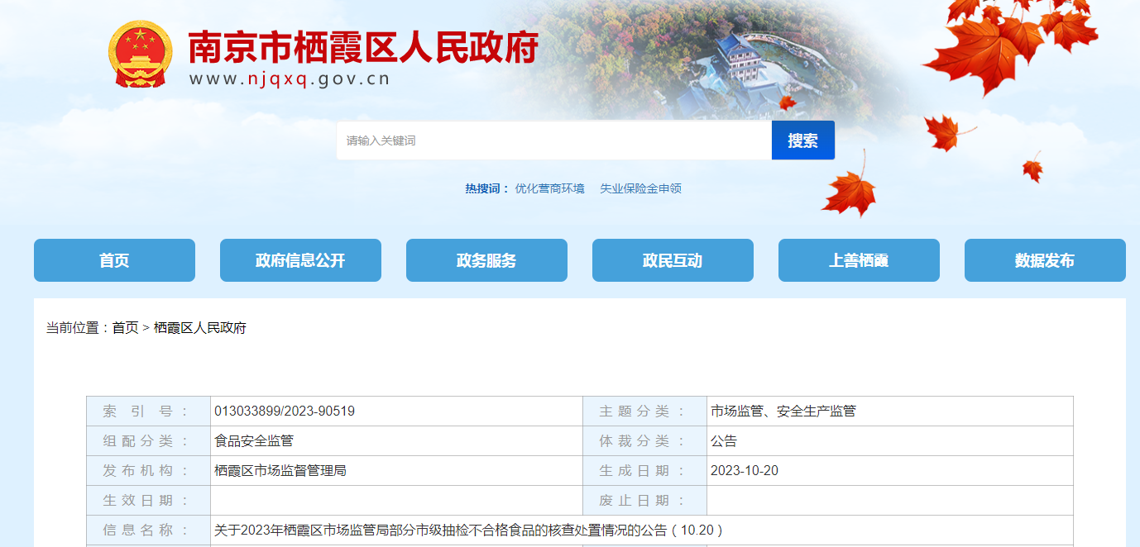Click 首页 in the breadcrumb path
The width and height of the screenshot is (1140, 547).
(x=125, y=328)
